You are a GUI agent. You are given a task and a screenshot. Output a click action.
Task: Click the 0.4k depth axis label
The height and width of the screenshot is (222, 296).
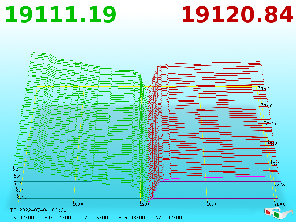[18, 176]
